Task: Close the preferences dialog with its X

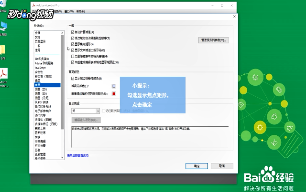Action: point(234,17)
